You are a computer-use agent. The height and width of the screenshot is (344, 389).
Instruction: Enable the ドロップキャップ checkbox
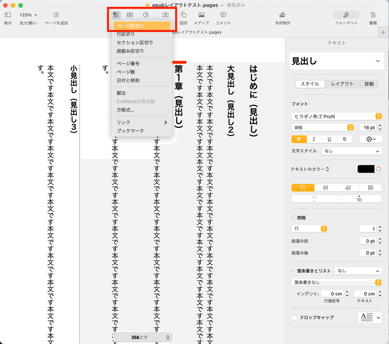coord(294,317)
